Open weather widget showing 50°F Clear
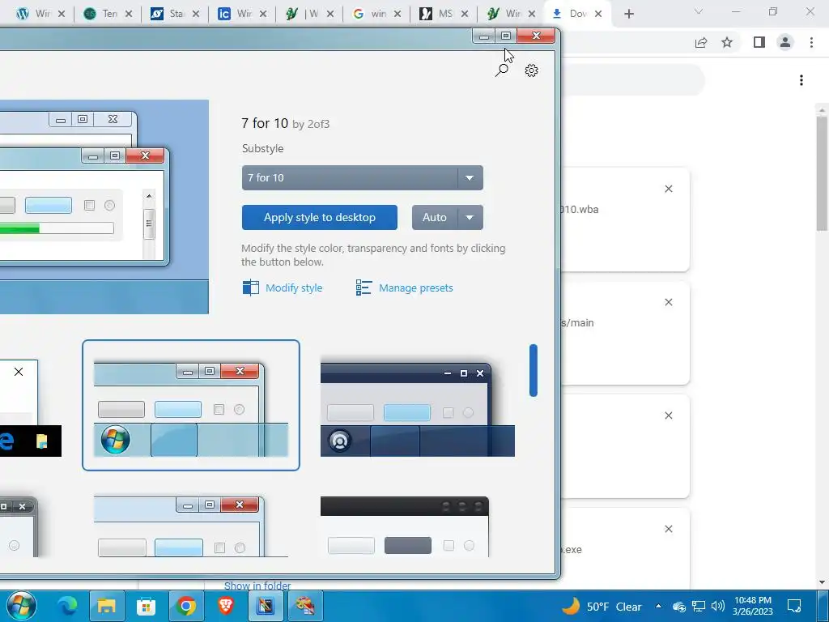The width and height of the screenshot is (829, 622). [602, 606]
